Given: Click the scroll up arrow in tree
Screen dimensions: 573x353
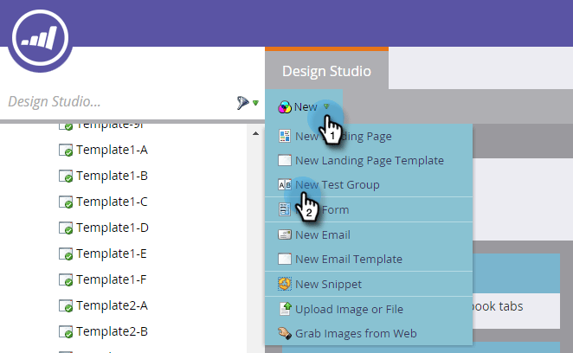Looking at the screenshot, I should click(256, 134).
